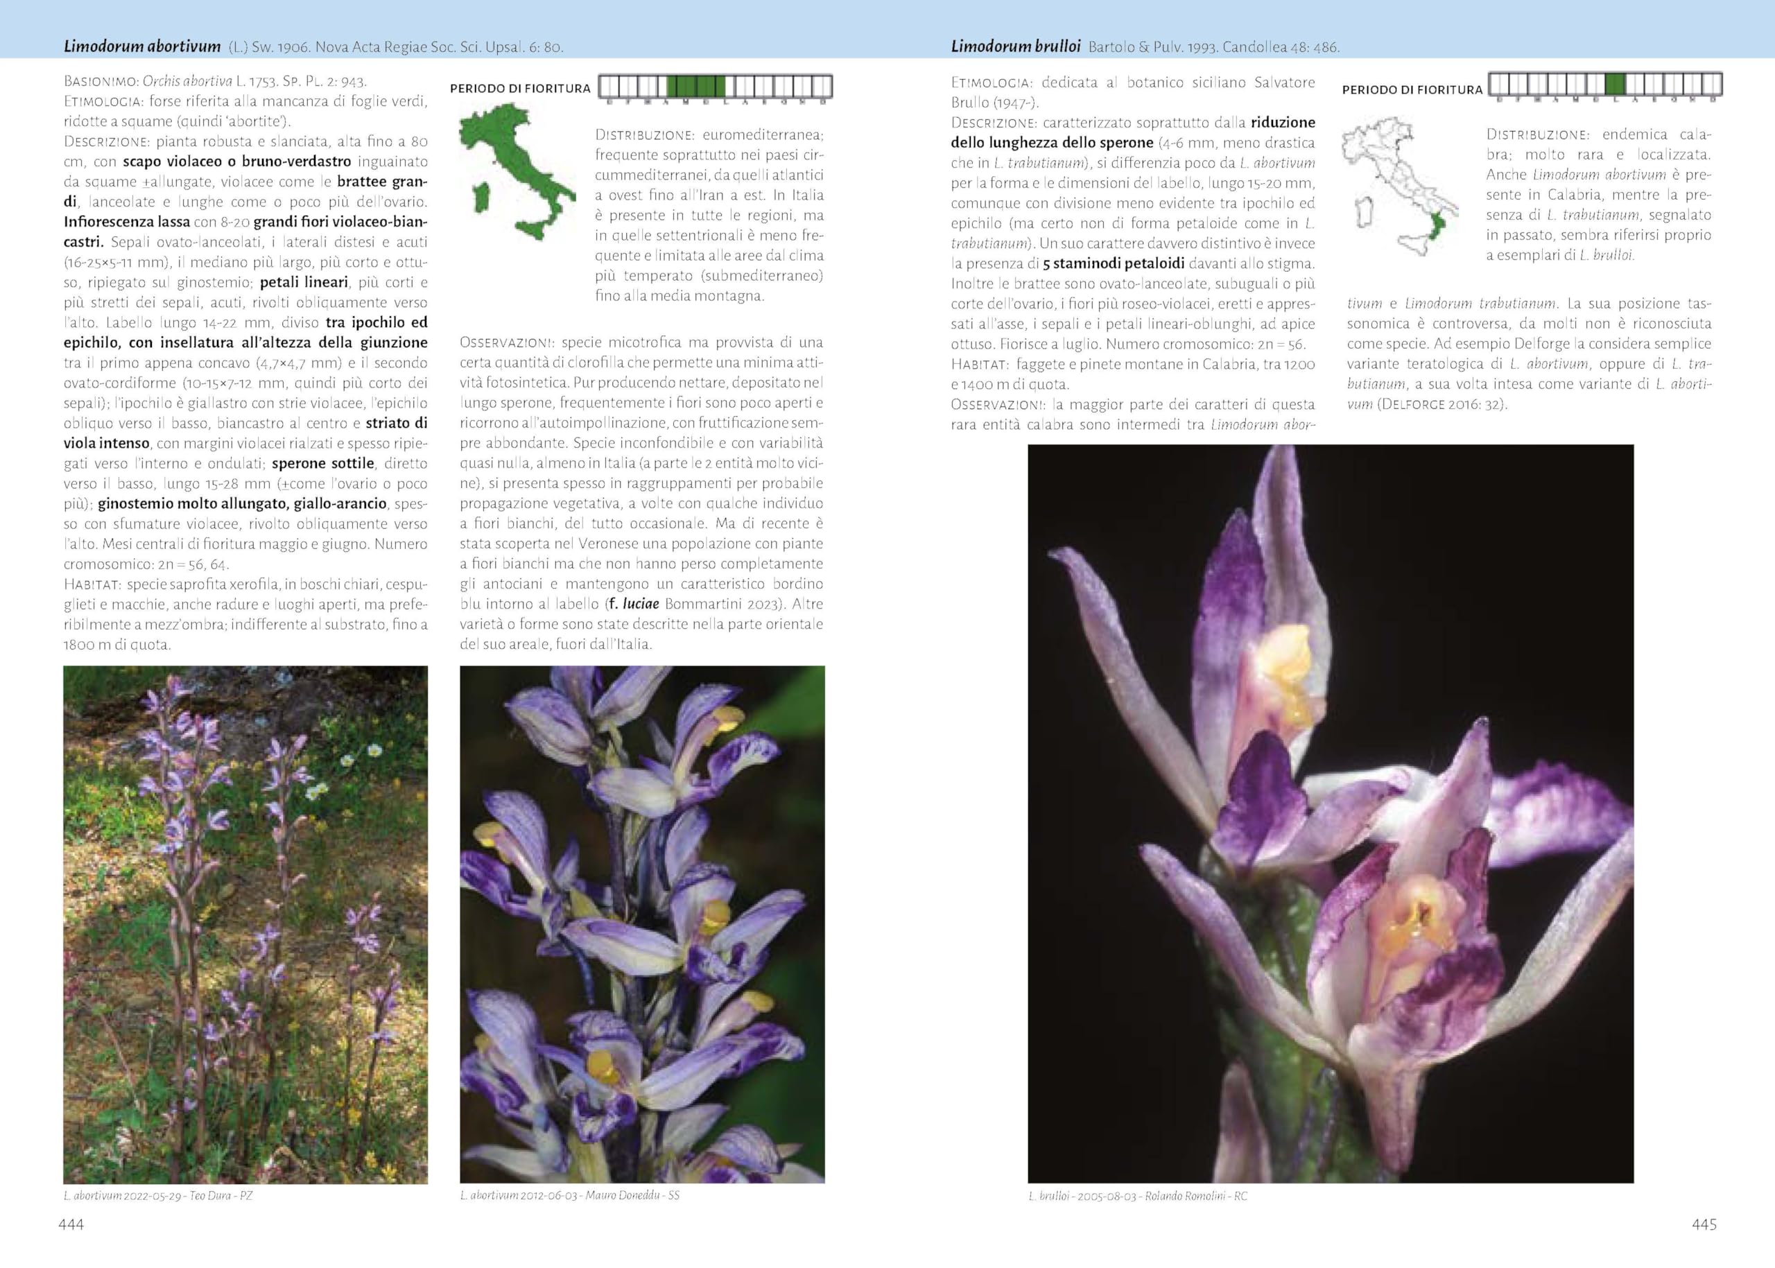The width and height of the screenshot is (1775, 1268).
Task: Click the text 'Numero cromosomico: 2n = 56.'
Action: pos(1206,344)
